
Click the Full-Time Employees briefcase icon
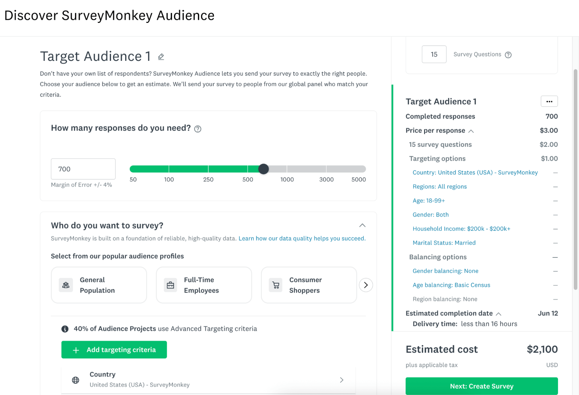[x=170, y=285]
